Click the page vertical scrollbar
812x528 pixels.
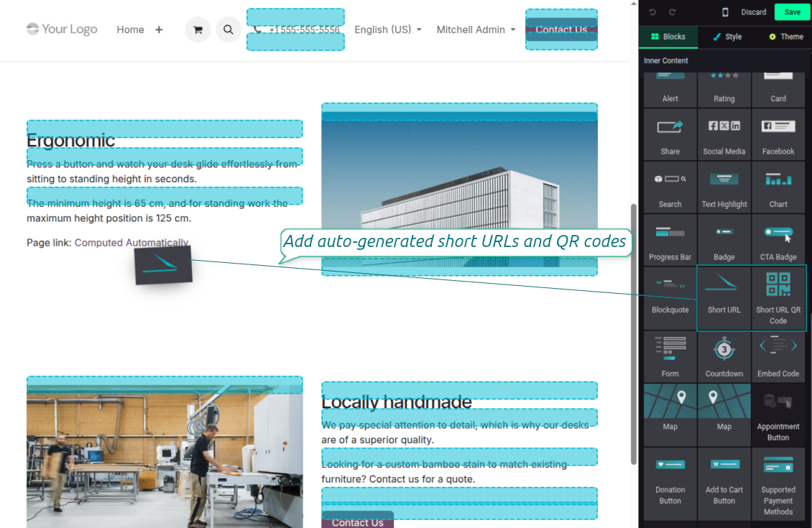tap(633, 330)
